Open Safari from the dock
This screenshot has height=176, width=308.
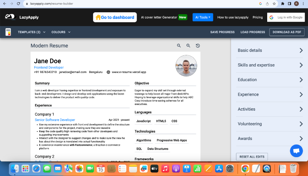click(36, 169)
